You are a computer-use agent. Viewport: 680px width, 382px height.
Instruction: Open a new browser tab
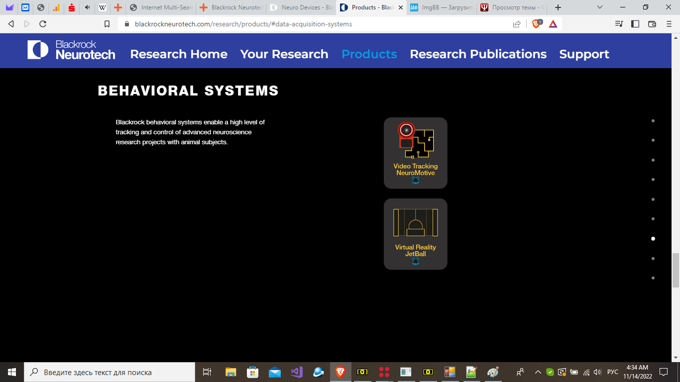point(558,7)
